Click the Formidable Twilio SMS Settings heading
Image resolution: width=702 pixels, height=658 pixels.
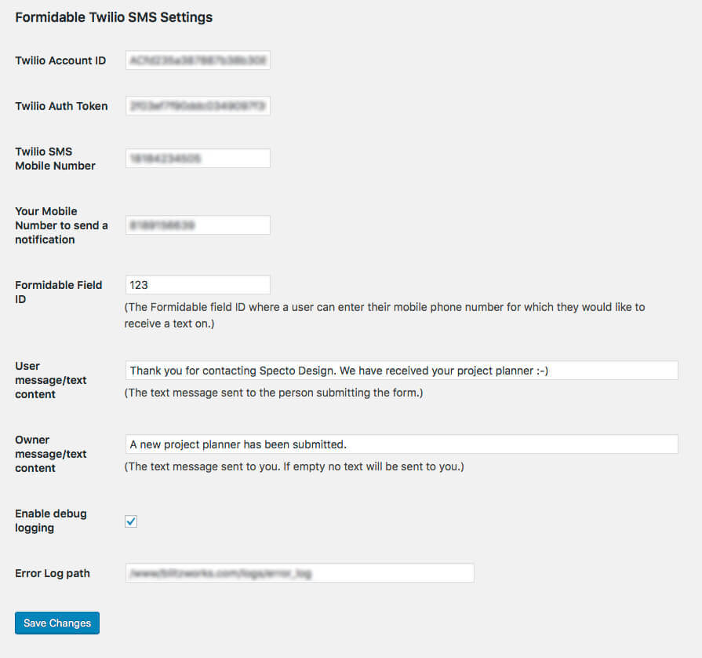click(x=114, y=17)
